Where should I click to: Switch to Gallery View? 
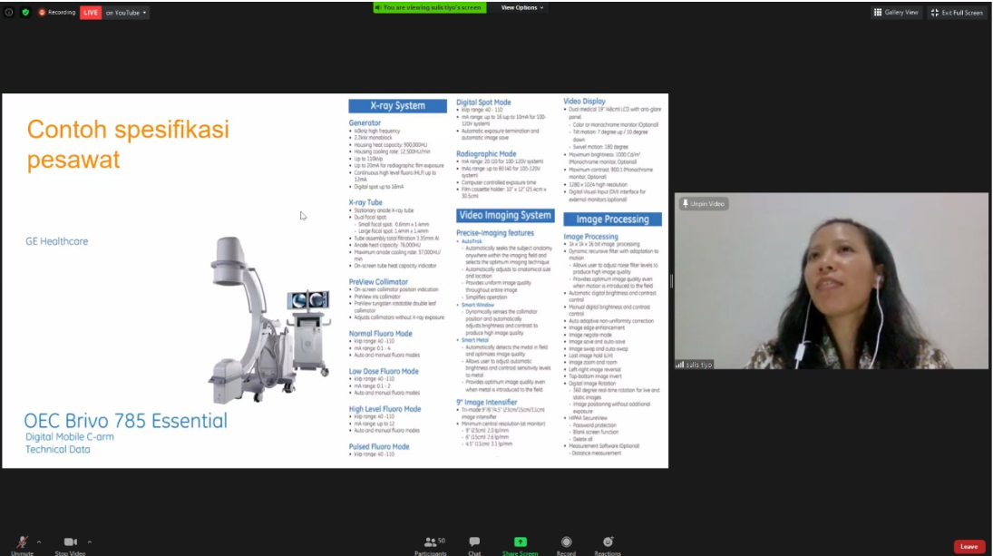[896, 12]
